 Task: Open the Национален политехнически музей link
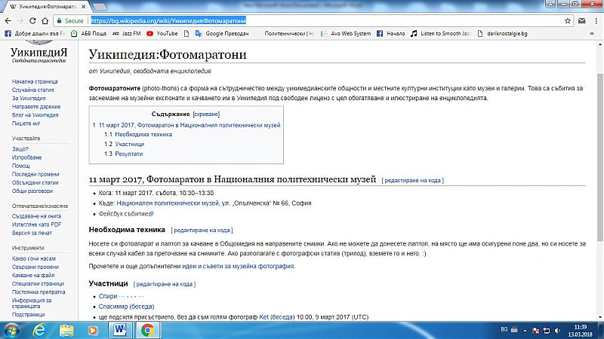168,203
